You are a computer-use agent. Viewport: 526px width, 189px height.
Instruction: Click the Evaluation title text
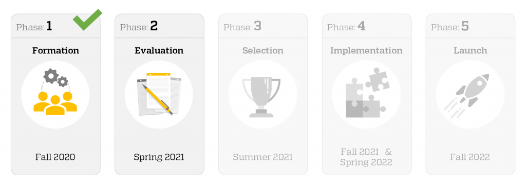pyautogui.click(x=159, y=51)
